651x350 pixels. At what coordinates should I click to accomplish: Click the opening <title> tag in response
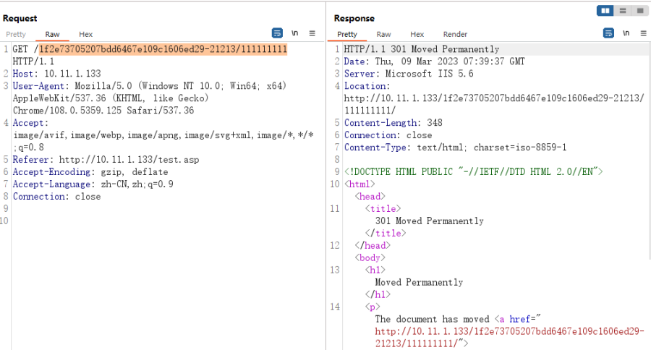[x=383, y=209]
